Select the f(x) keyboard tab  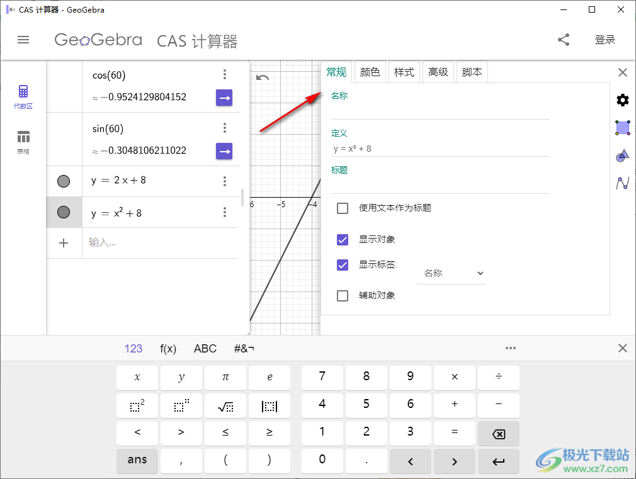[x=168, y=347]
